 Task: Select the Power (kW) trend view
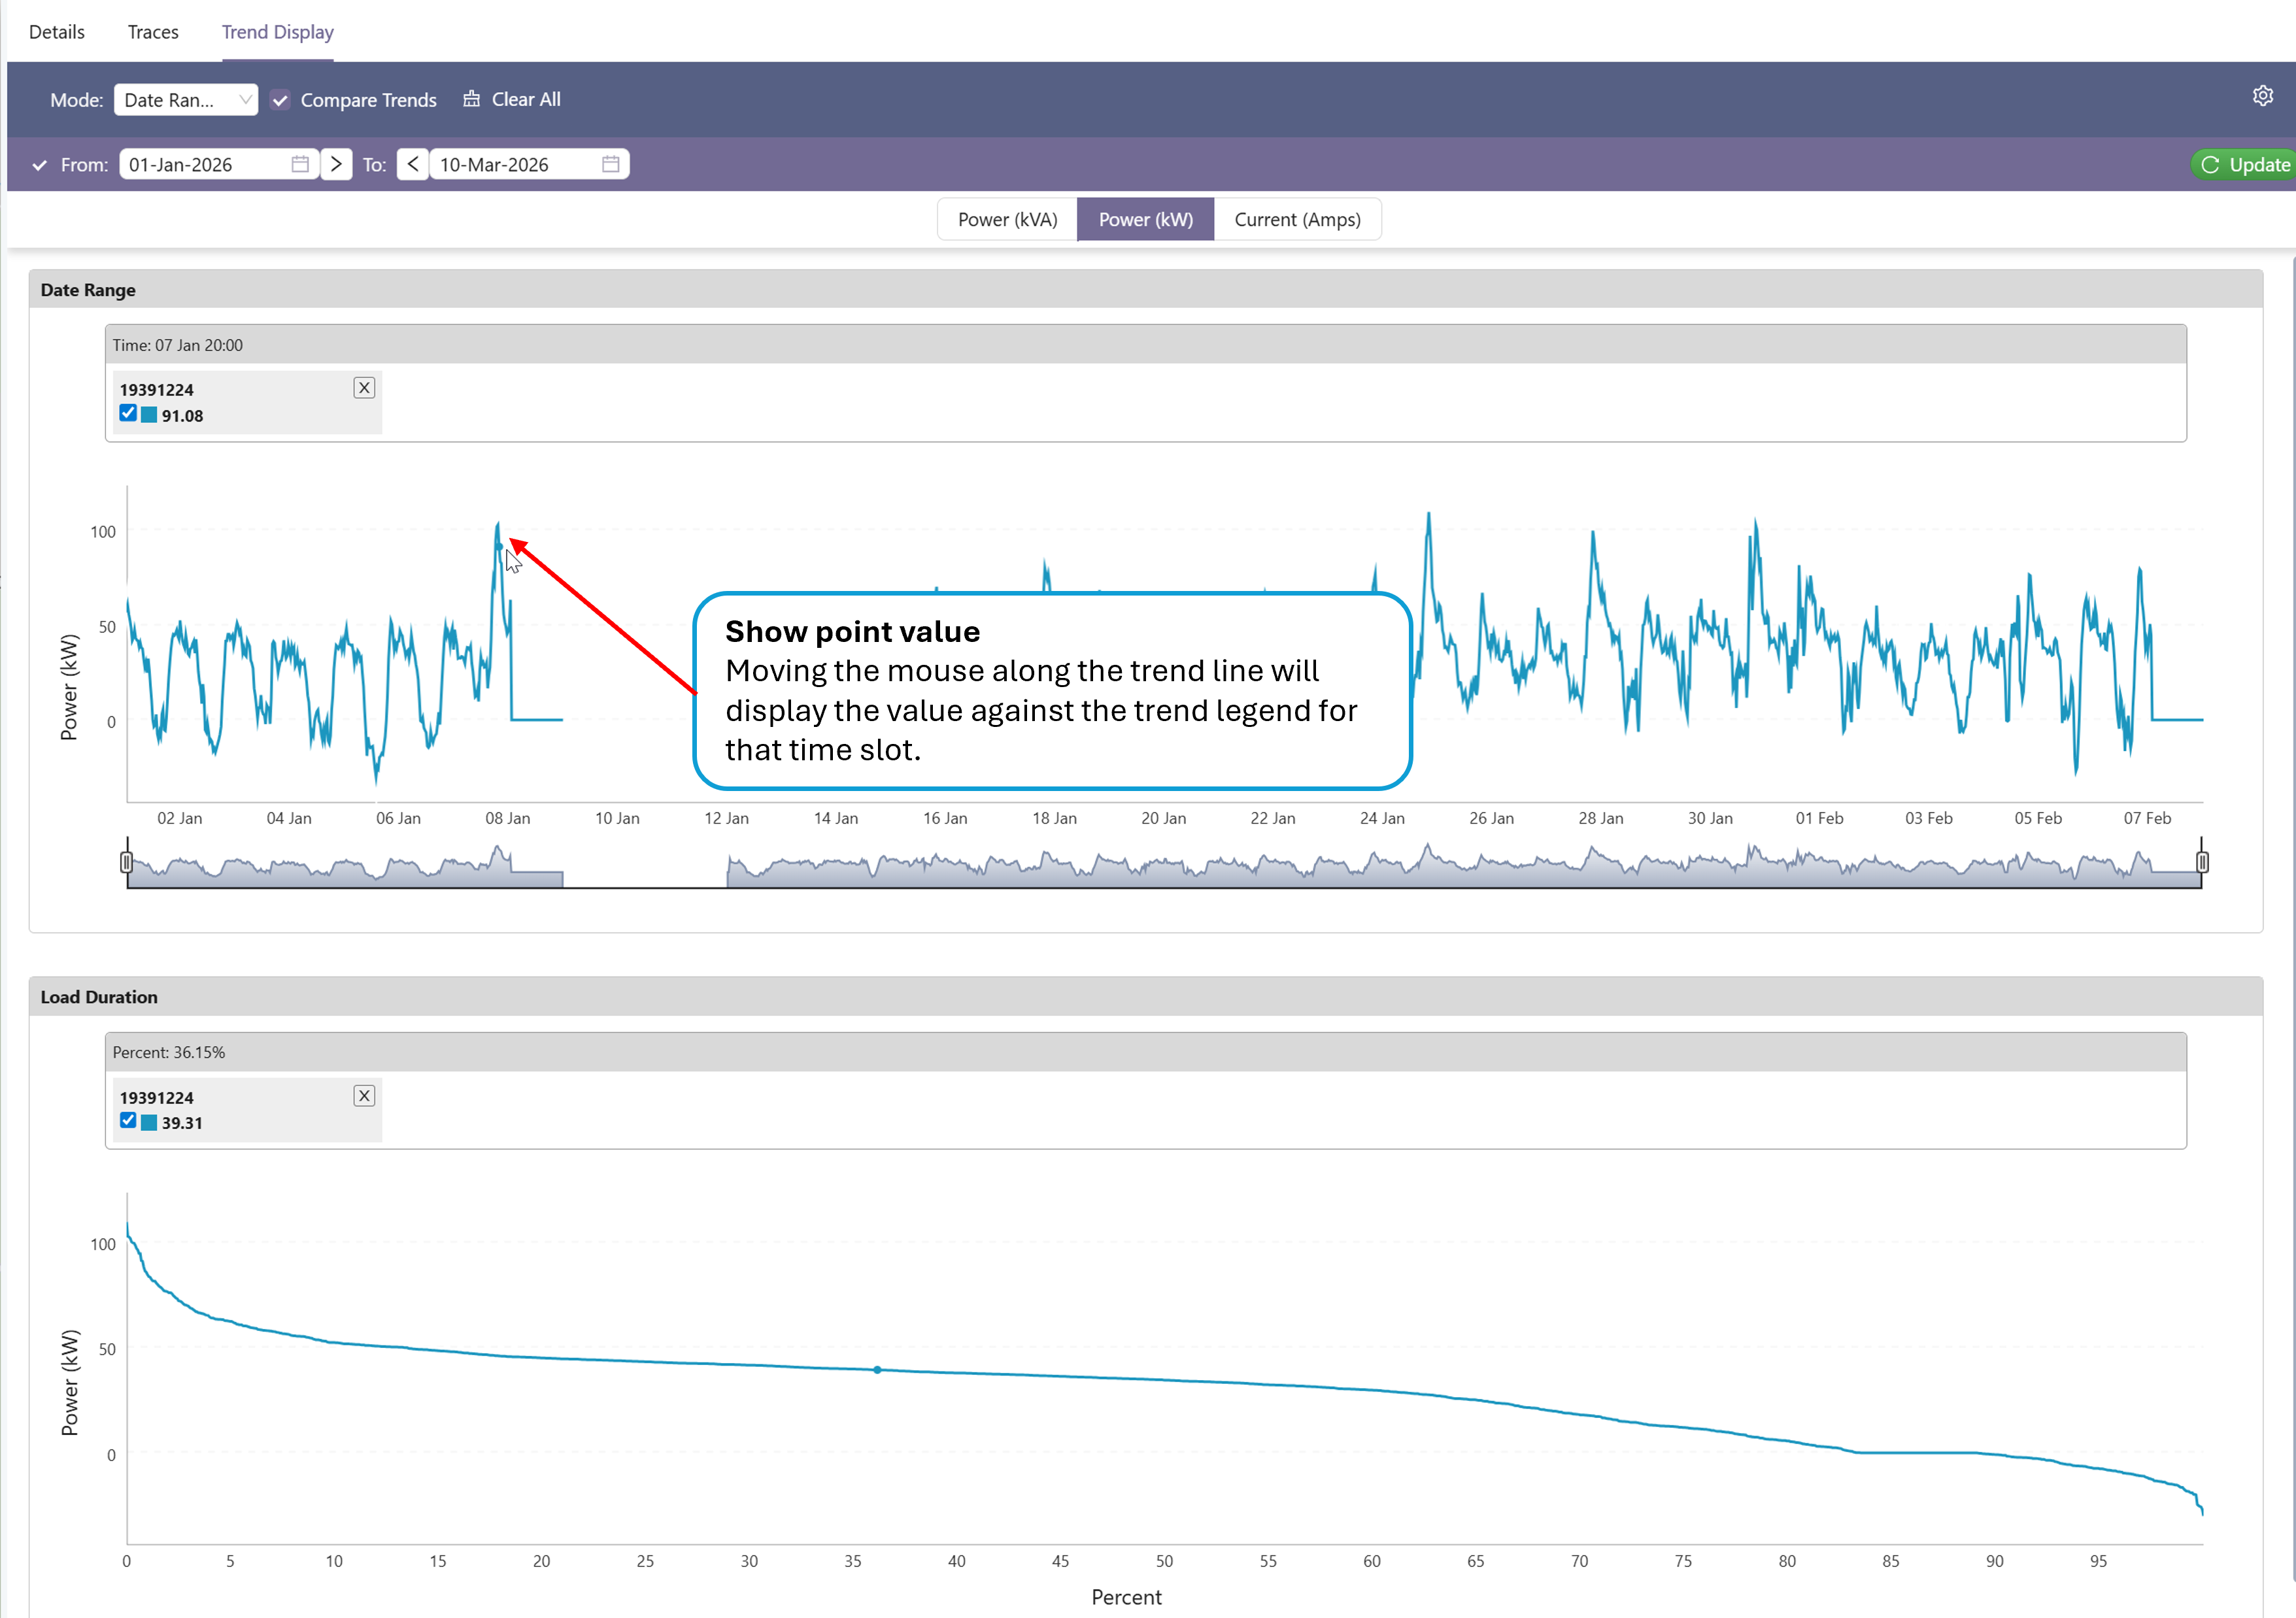point(1146,219)
